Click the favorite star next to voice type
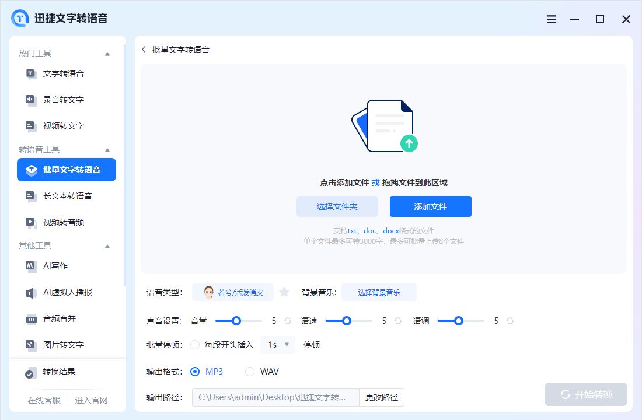This screenshot has width=642, height=420. click(x=284, y=292)
